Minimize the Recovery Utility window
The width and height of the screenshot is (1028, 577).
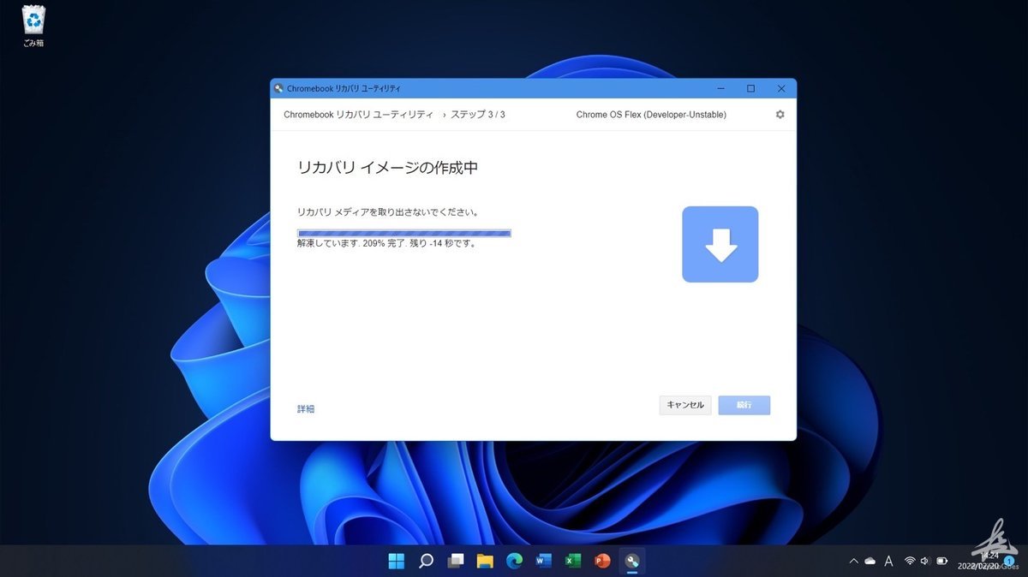[720, 88]
